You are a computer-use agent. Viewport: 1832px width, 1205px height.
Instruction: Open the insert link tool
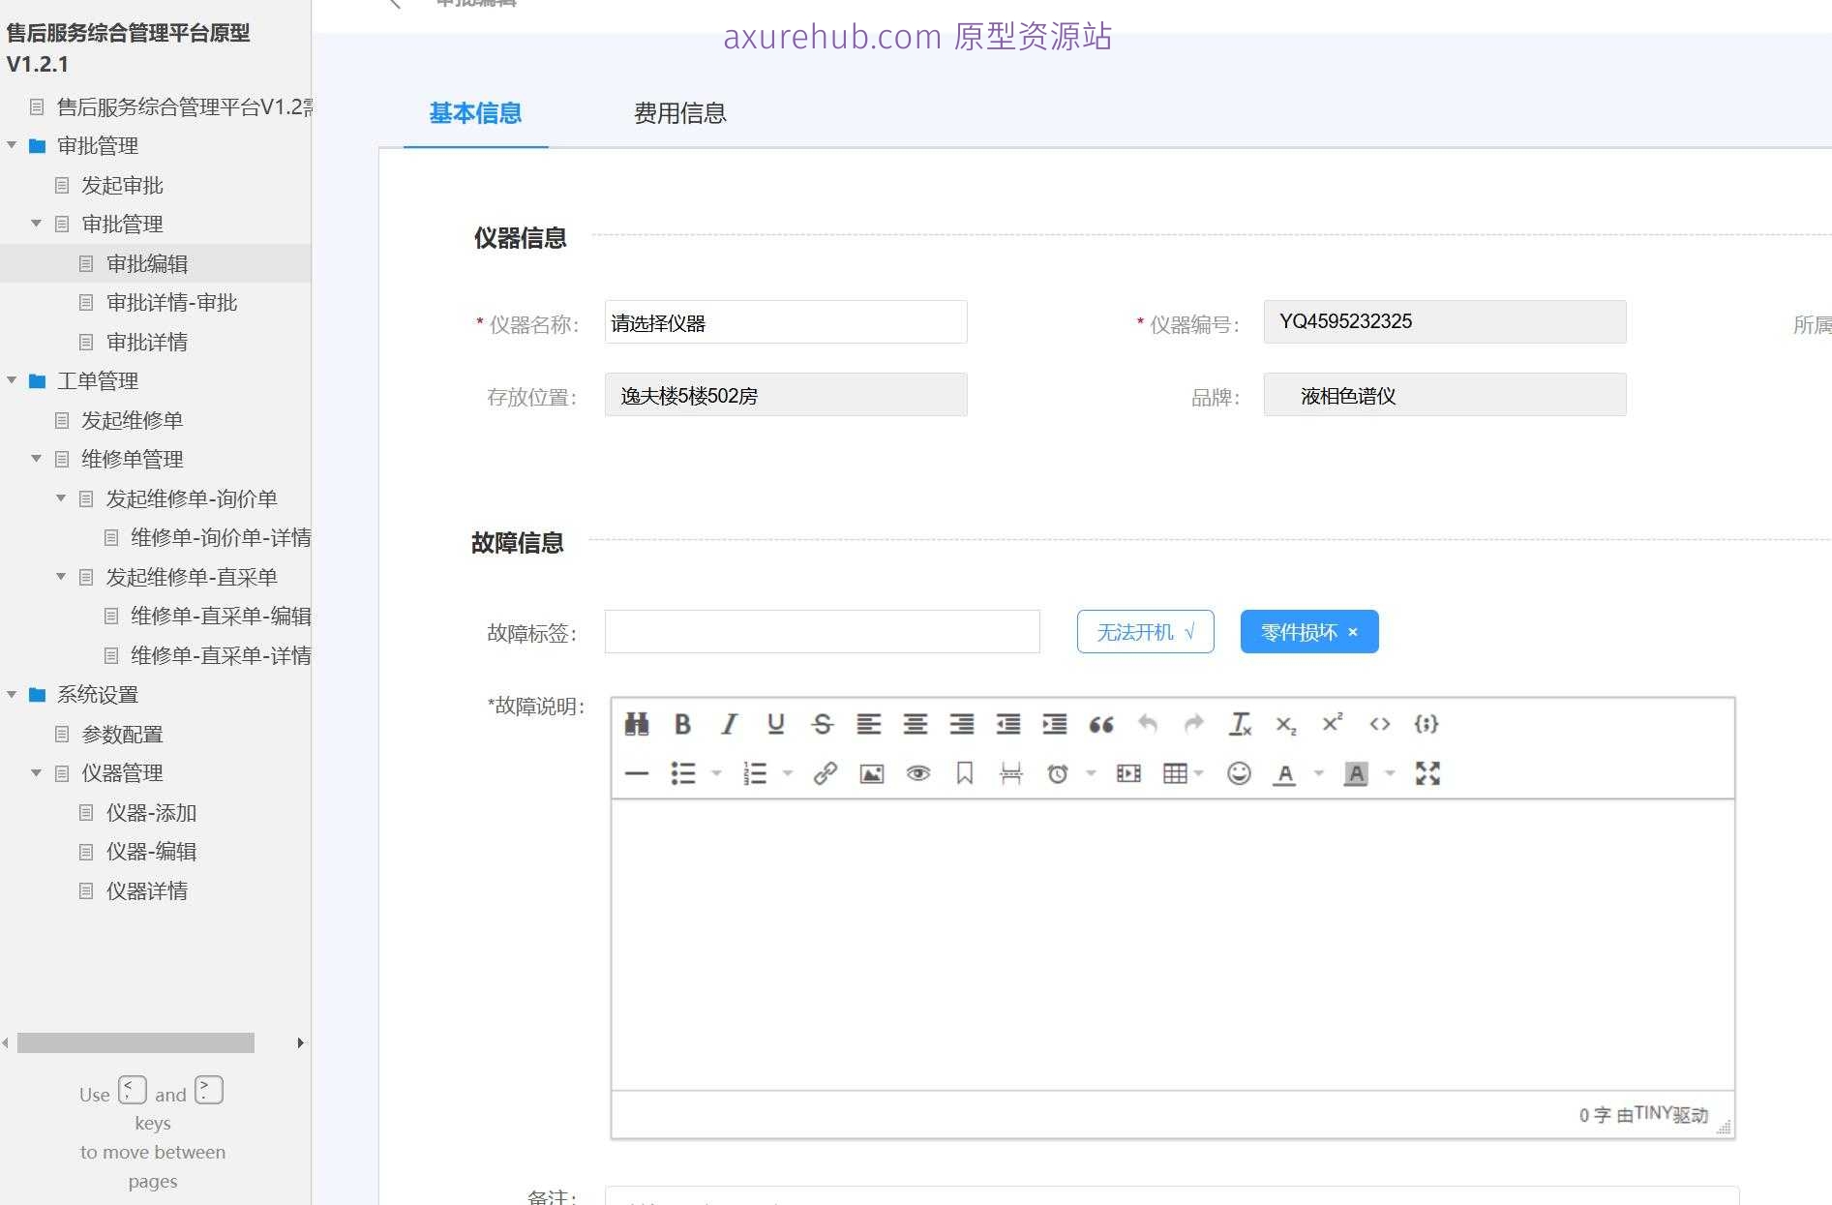click(826, 773)
